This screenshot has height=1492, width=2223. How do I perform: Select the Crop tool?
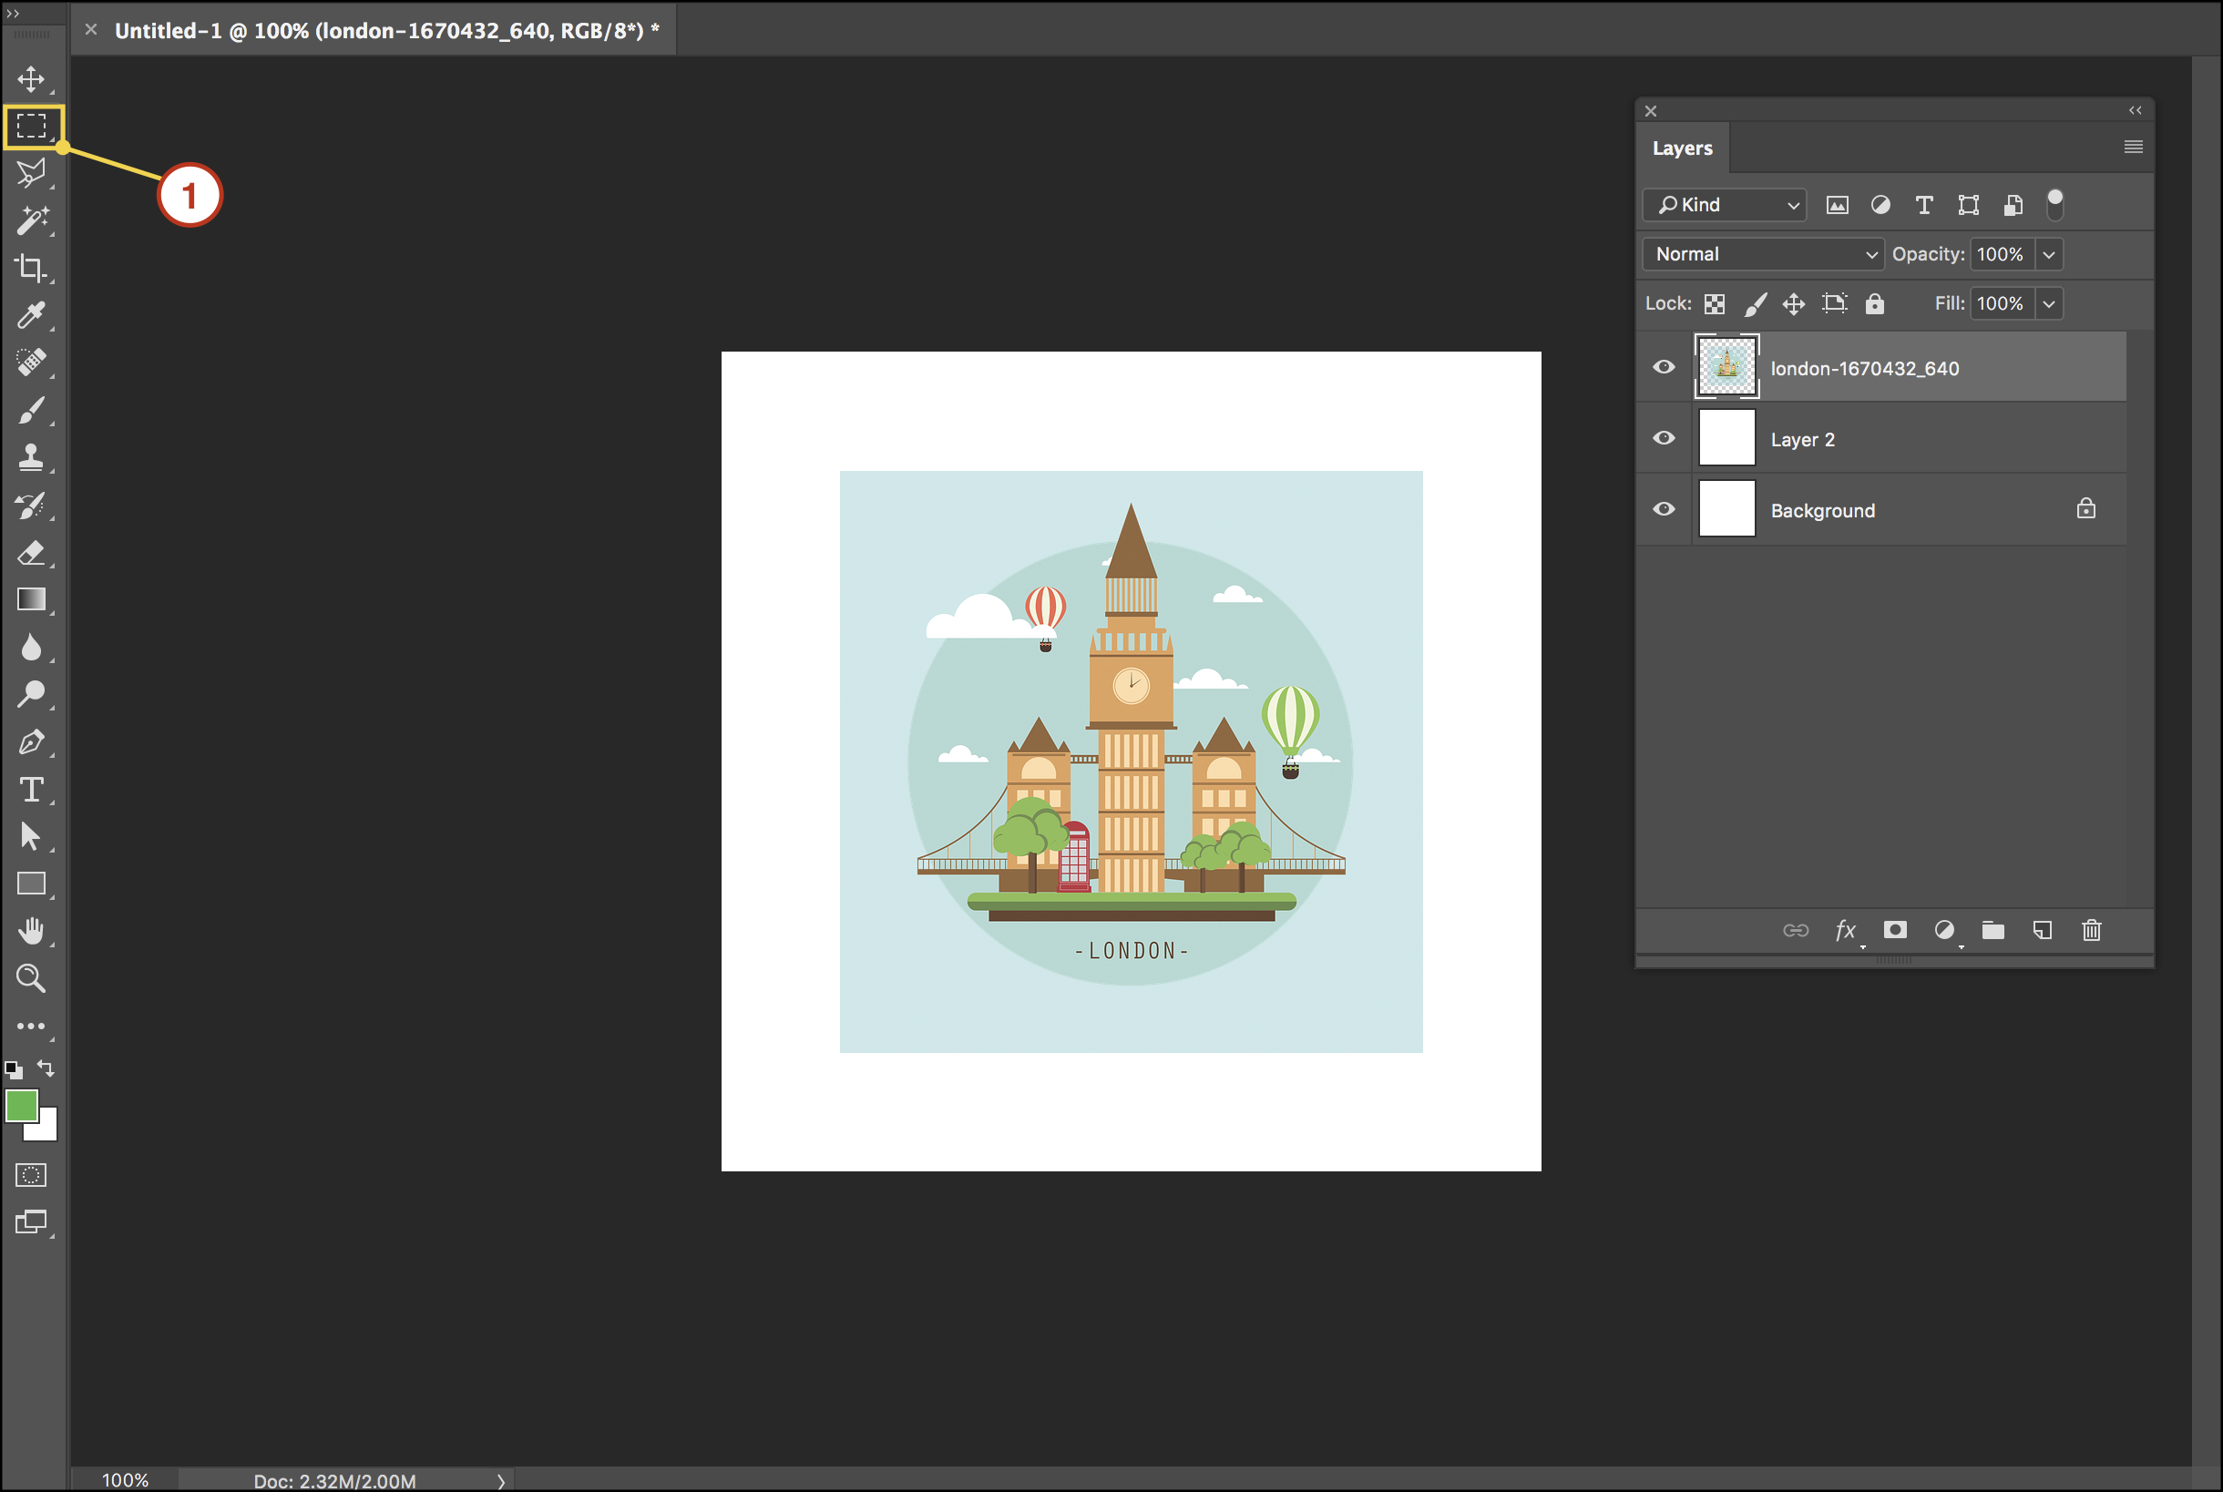(31, 269)
